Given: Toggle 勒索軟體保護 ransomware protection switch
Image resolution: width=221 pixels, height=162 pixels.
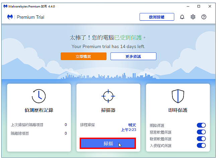Looking at the screenshot, I should click(x=201, y=139).
